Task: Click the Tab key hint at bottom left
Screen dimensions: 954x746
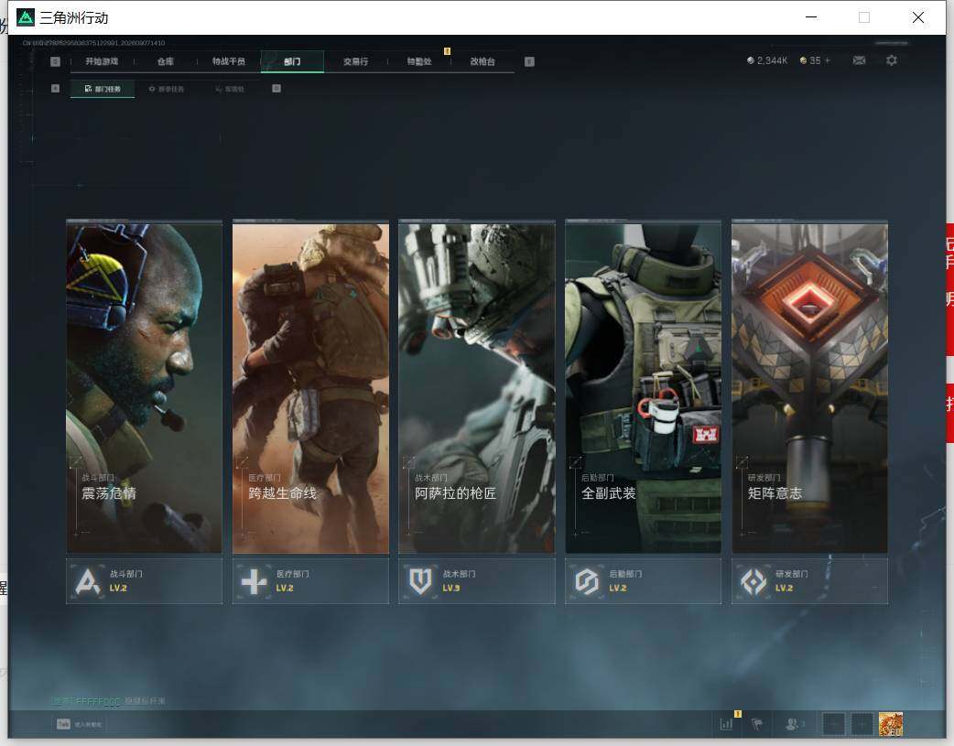Action: (63, 724)
